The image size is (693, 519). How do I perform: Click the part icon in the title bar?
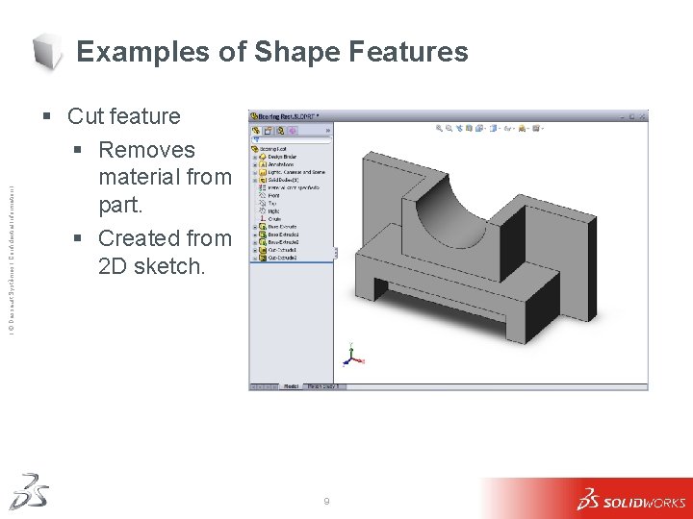tap(254, 116)
